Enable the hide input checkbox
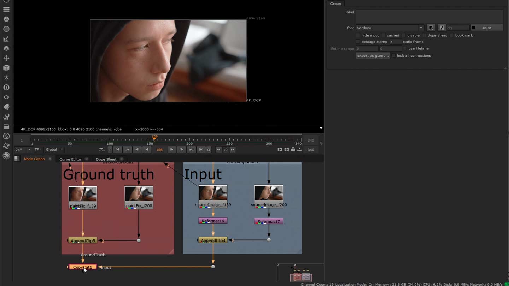Screen dimensions: 509x286 pos(358,35)
